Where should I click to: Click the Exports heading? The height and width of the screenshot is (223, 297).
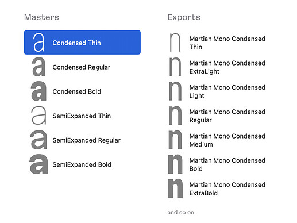click(x=184, y=17)
